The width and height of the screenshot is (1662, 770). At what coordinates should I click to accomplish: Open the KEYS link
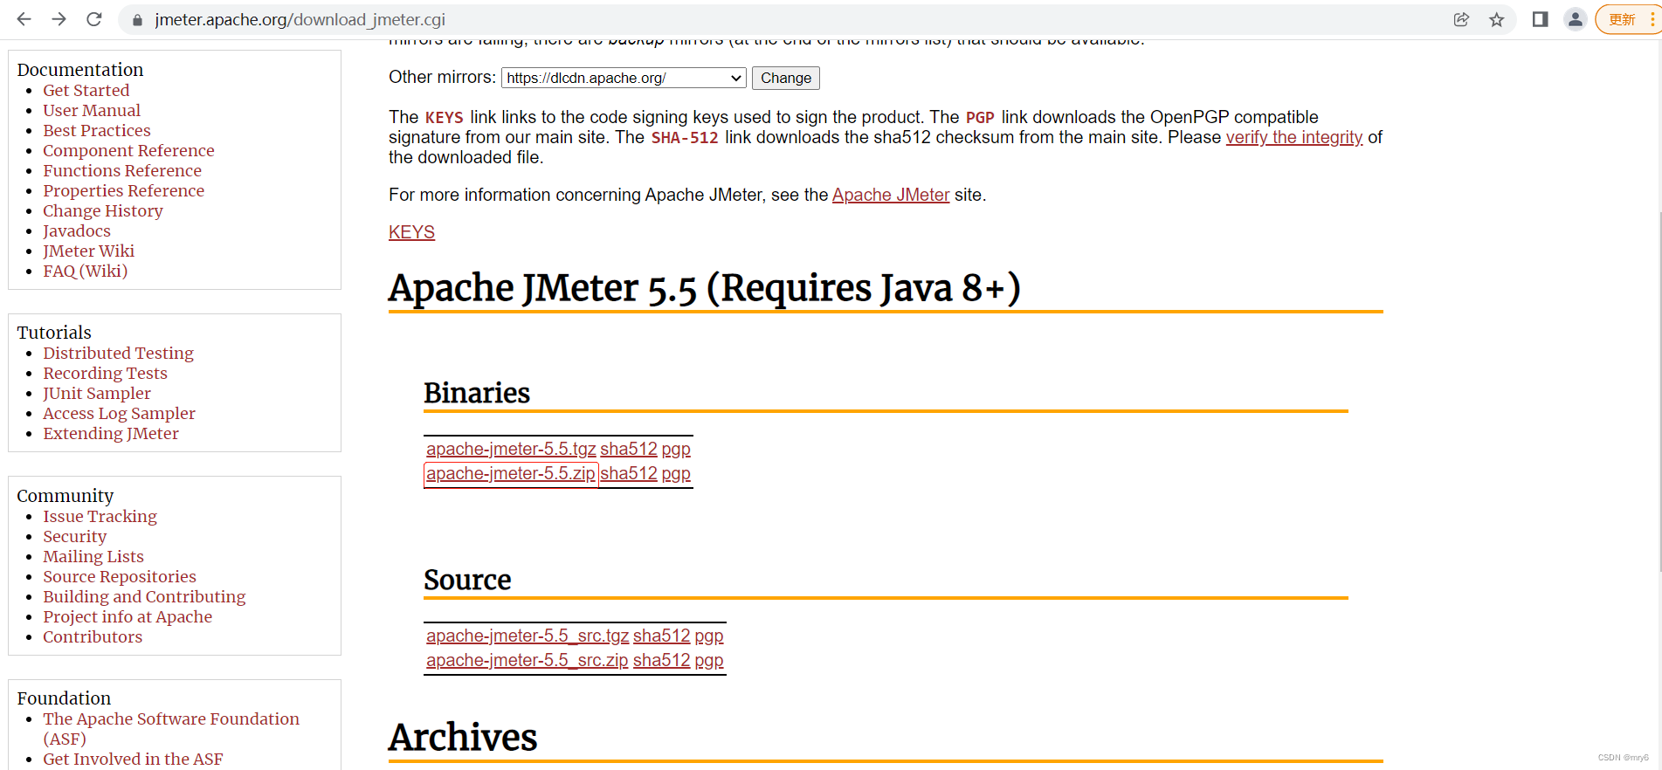[x=411, y=232]
